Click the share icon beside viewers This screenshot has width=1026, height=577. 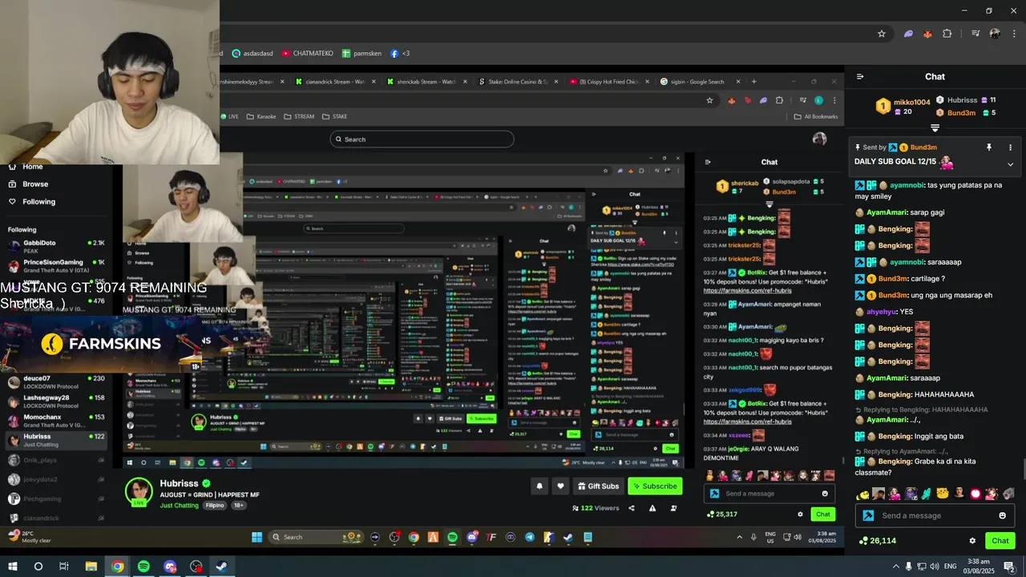(632, 508)
